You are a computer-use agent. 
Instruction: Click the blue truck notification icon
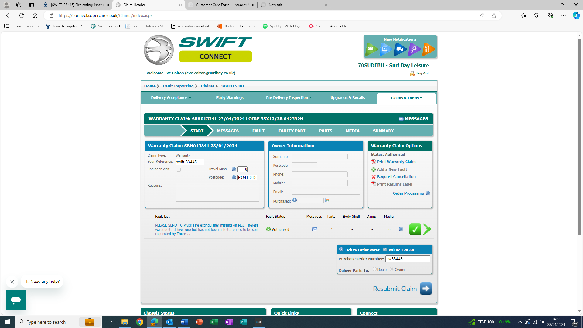tap(400, 49)
